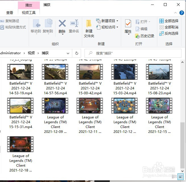Click Select all
This screenshot has height=182, width=186.
coord(169,21)
